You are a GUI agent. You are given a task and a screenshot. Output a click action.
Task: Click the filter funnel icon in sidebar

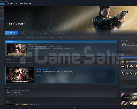pos(2,14)
